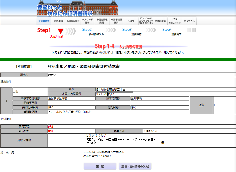Go to パスワード更新 page
236x172 pixels.
click(87, 21)
